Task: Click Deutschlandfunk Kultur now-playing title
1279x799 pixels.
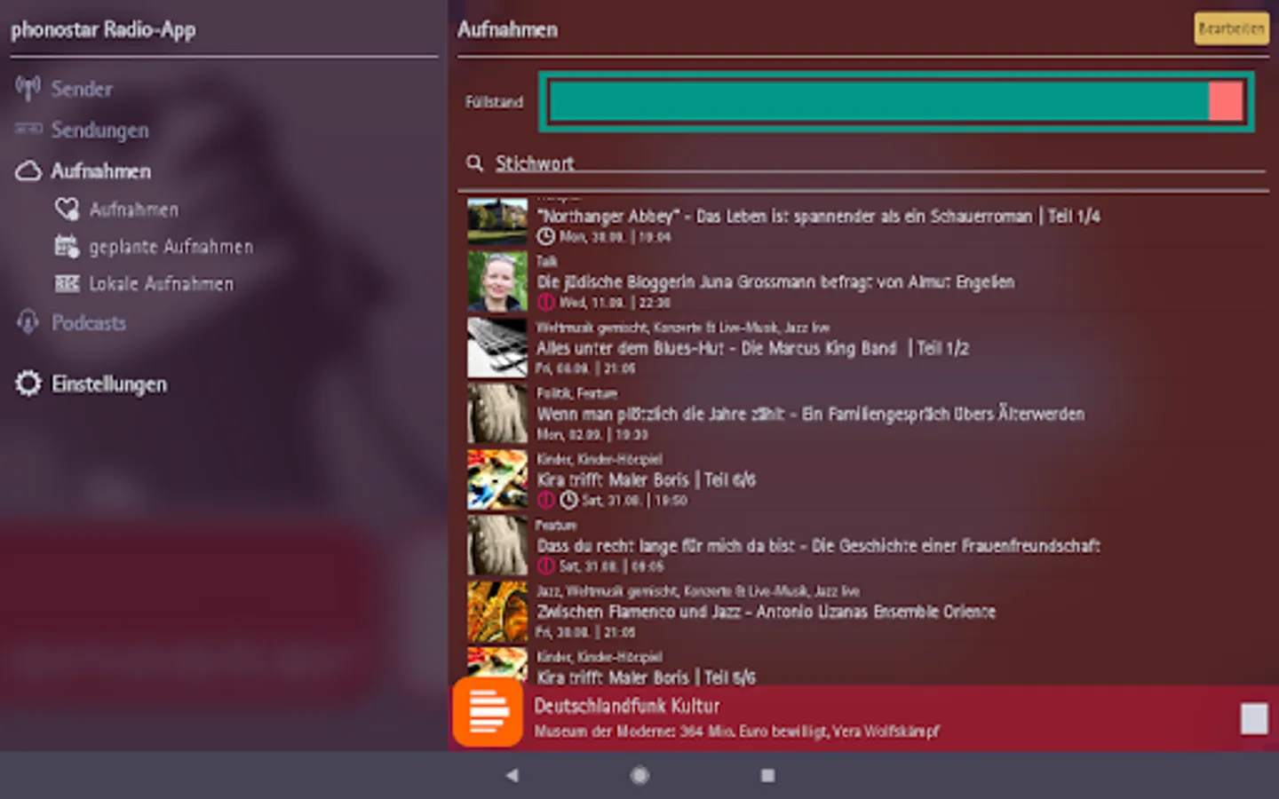Action: (626, 706)
